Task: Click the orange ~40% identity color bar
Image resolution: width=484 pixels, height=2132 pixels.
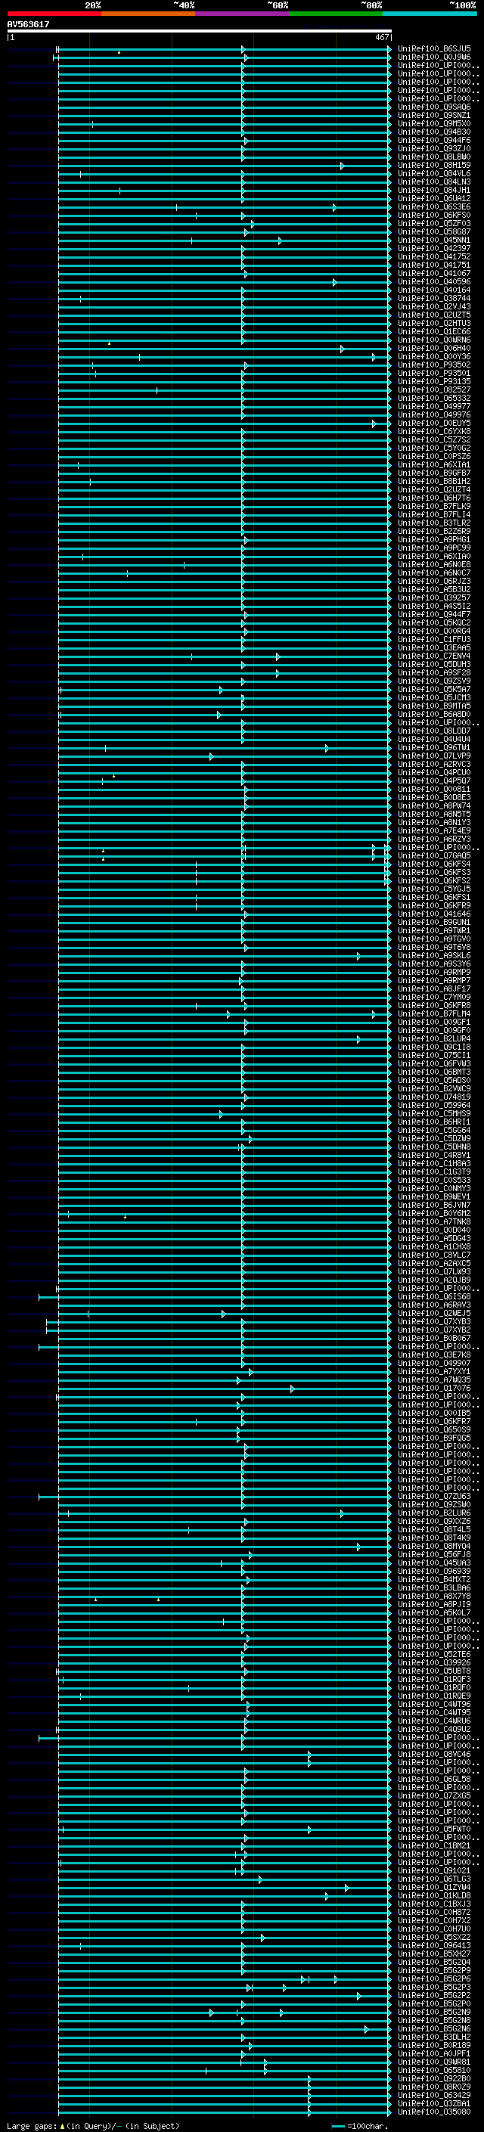Action: click(x=148, y=14)
